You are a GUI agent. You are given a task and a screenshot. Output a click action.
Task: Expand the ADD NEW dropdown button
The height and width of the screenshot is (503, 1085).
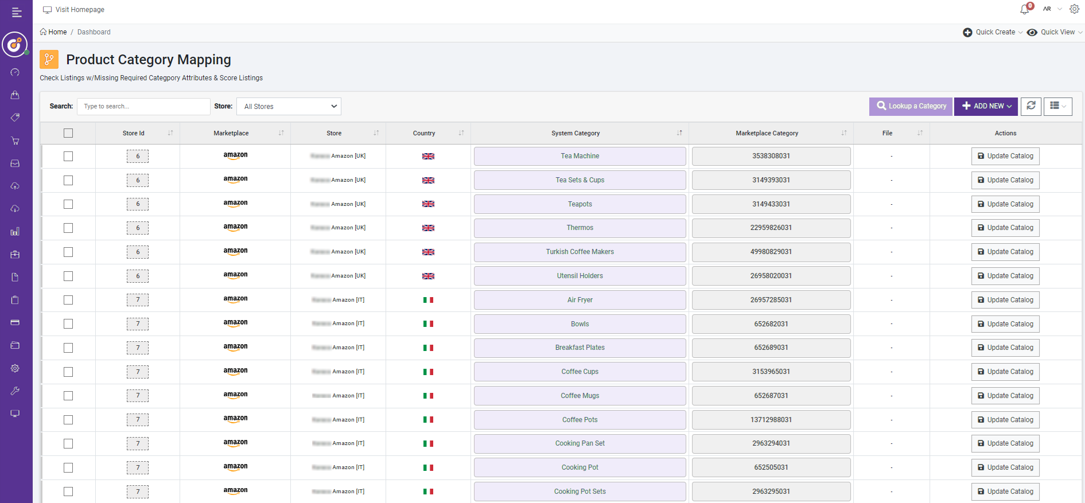(986, 106)
